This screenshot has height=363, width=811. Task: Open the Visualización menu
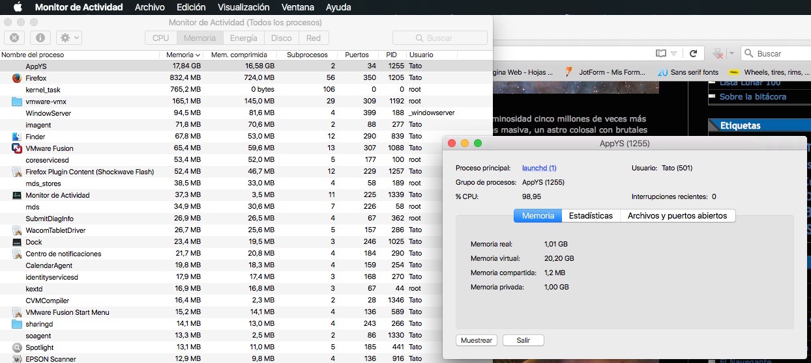(243, 7)
